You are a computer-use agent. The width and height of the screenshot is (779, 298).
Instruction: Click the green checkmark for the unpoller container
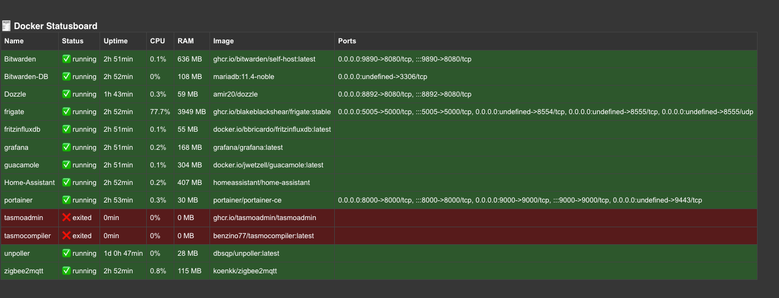tap(67, 253)
